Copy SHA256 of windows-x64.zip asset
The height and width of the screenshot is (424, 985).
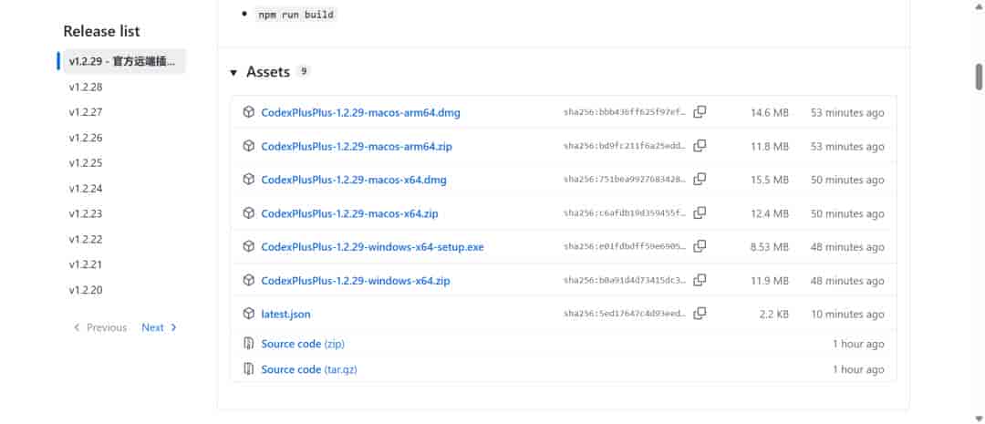pyautogui.click(x=700, y=280)
